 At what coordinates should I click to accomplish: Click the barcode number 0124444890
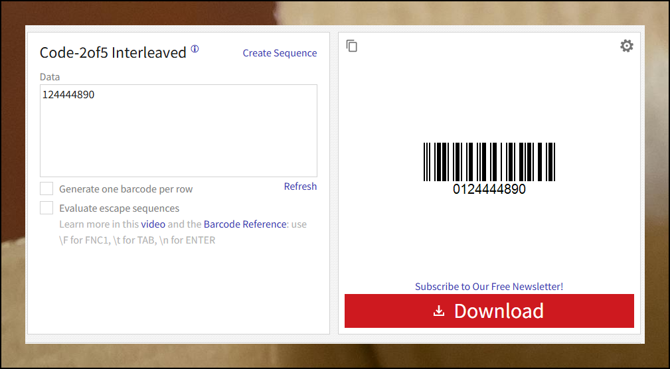coord(489,189)
